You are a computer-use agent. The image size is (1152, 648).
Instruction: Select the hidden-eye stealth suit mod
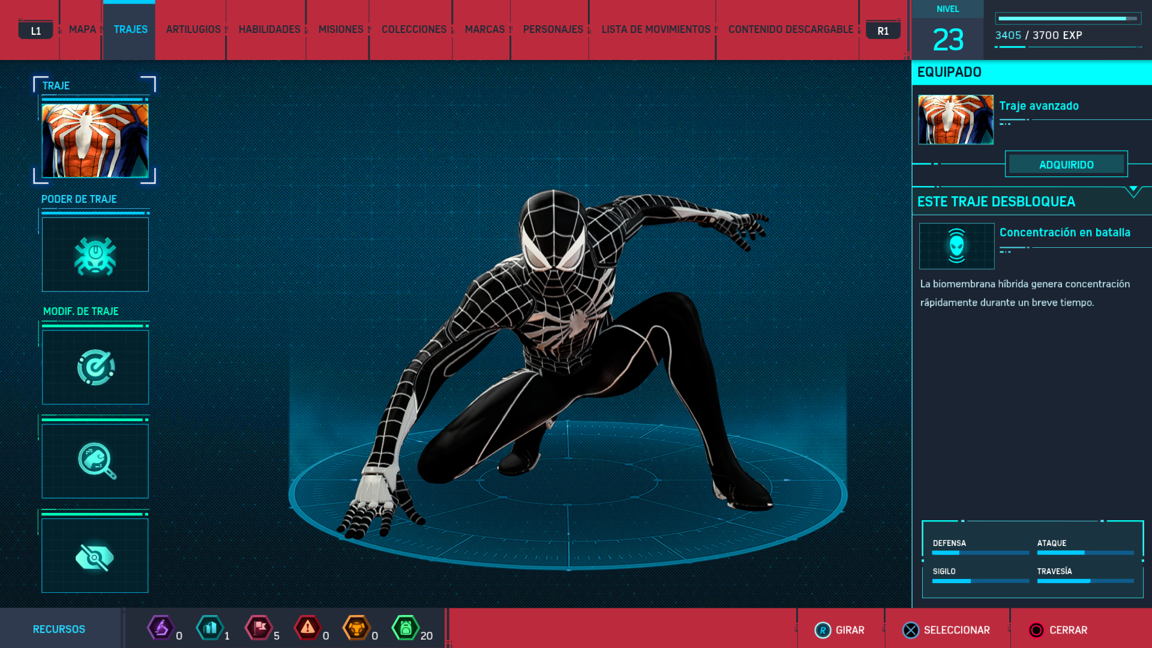pos(95,556)
